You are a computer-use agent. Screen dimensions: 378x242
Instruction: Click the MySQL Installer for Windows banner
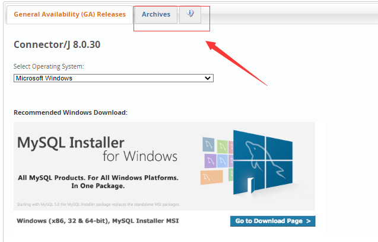(164, 166)
